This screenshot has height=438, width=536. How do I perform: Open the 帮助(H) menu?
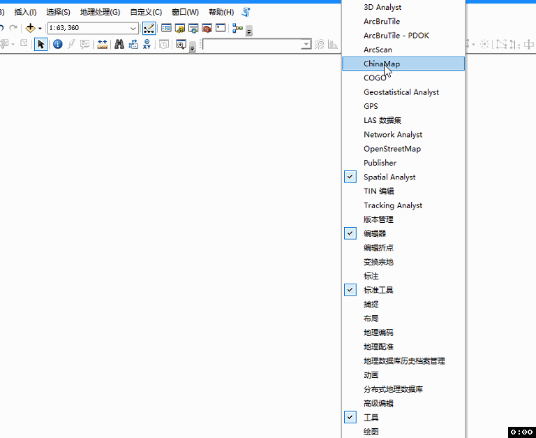pyautogui.click(x=221, y=13)
